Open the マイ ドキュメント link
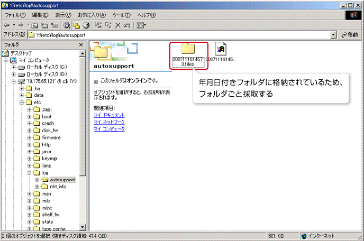This screenshot has width=364, height=241. pyautogui.click(x=109, y=115)
